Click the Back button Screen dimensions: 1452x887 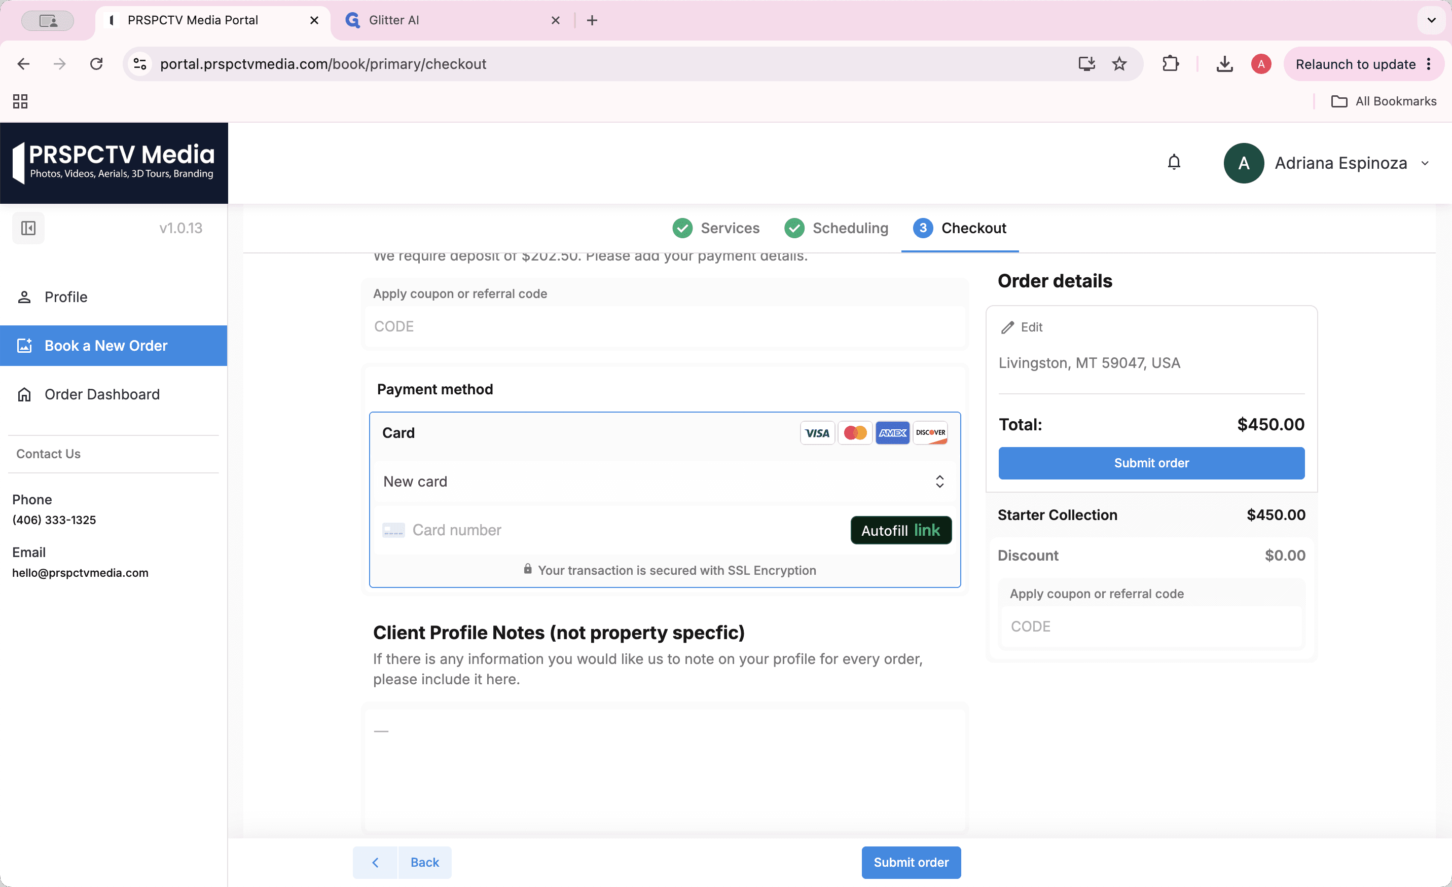click(403, 862)
